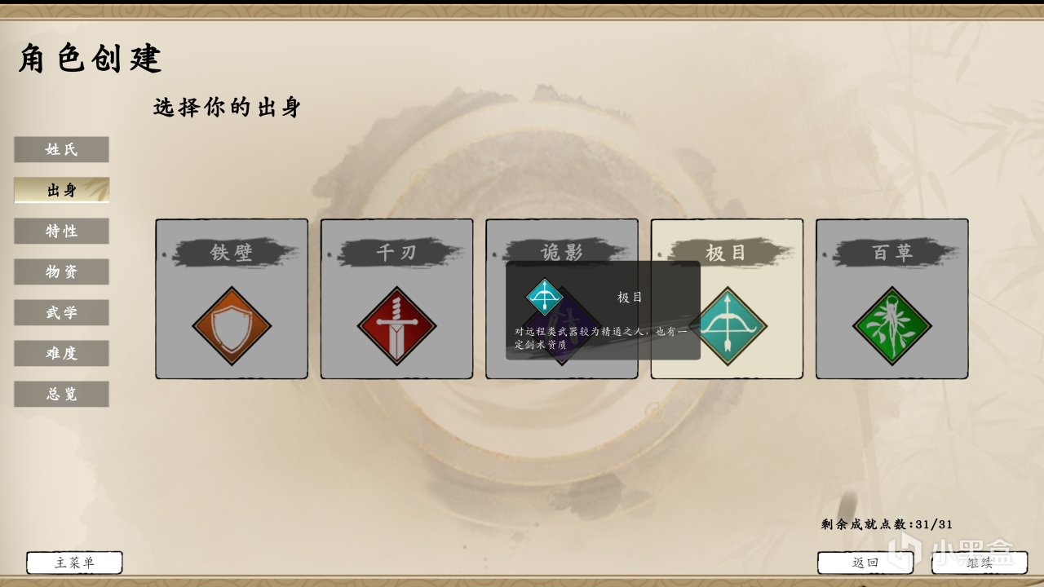Click the 继续 button to proceed

tap(980, 563)
